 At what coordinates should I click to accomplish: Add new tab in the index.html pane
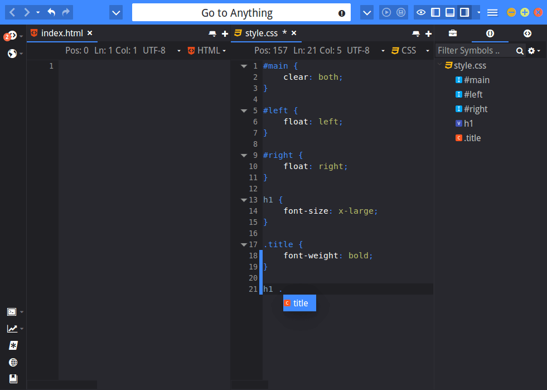point(225,33)
